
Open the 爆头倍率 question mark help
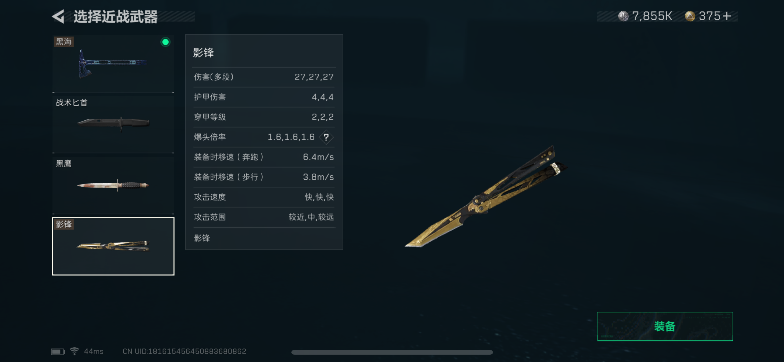pos(326,137)
